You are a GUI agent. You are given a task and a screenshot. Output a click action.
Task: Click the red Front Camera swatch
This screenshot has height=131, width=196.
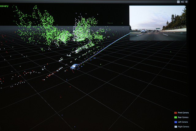175,113
